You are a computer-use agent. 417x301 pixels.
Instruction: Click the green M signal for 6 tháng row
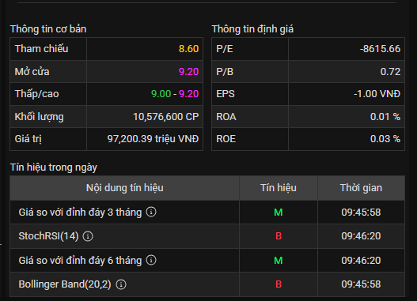279,261
